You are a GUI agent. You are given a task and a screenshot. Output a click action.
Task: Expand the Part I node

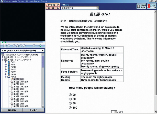6,62
